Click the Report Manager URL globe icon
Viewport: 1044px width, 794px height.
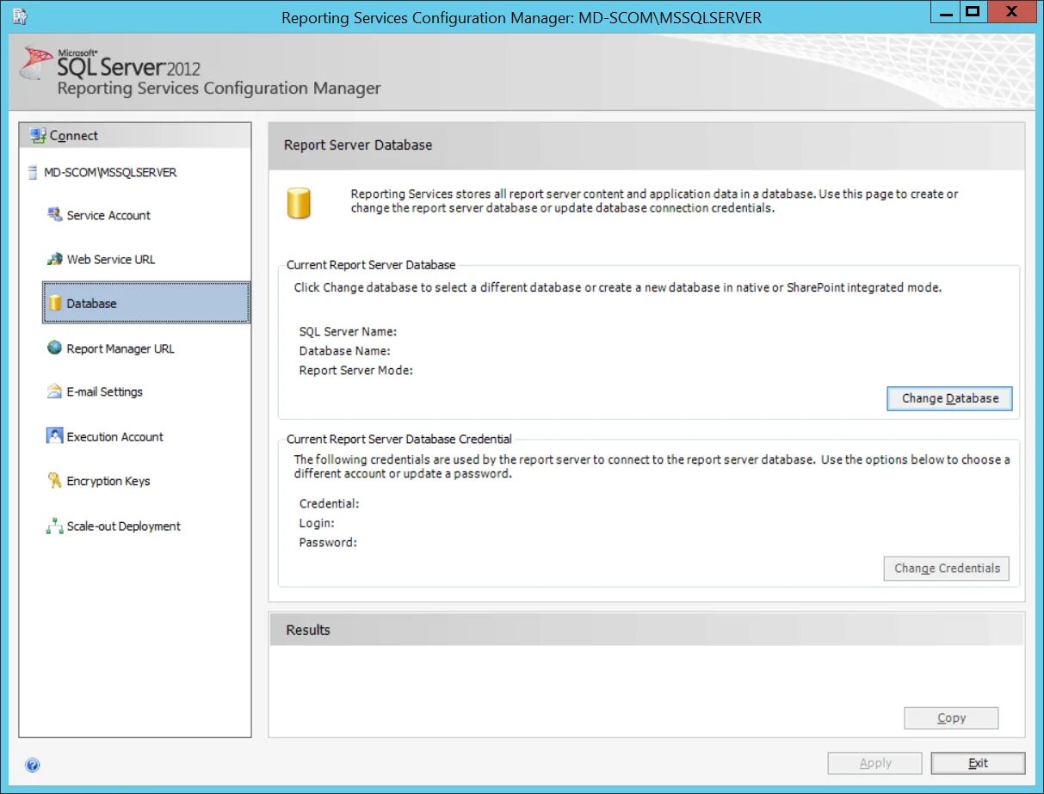(54, 348)
